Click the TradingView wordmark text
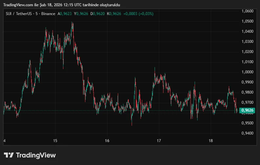Viewport: 260px width, 165px height. (x=36, y=155)
